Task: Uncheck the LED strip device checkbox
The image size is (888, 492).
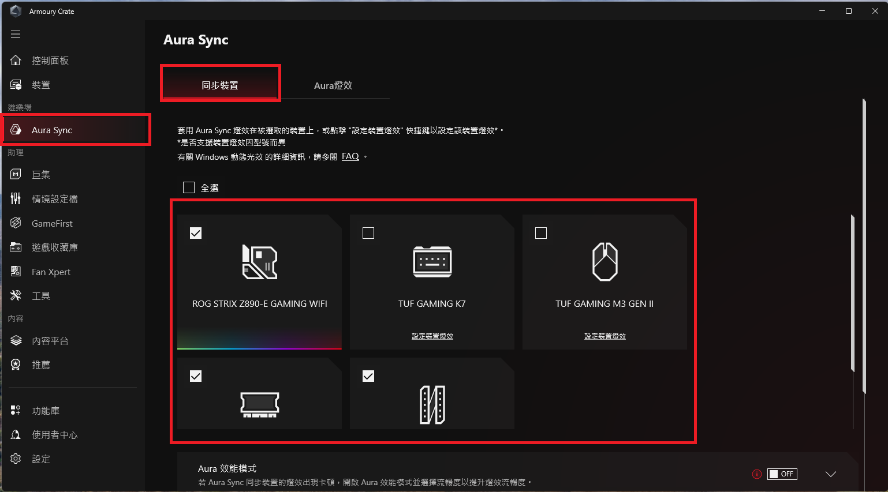Action: pyautogui.click(x=368, y=376)
